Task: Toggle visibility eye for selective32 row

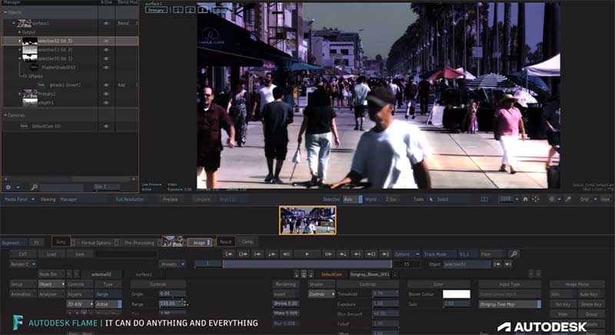Action: 106,41
